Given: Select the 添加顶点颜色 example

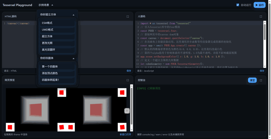Looking at the screenshot, I should click(57, 73).
